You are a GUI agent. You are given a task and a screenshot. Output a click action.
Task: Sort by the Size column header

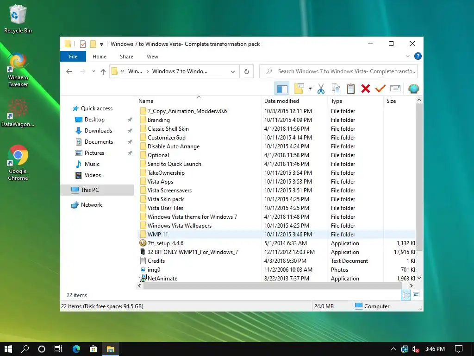[x=399, y=101]
